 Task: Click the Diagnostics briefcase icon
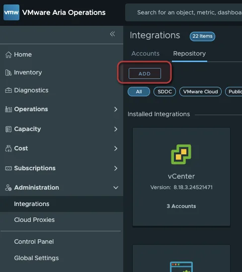(8, 90)
